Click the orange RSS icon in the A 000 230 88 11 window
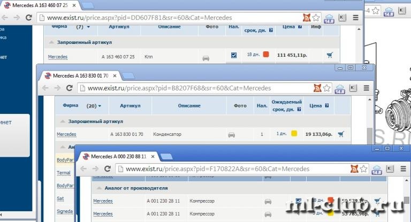Screen dimensions: 411x222 click(354, 169)
